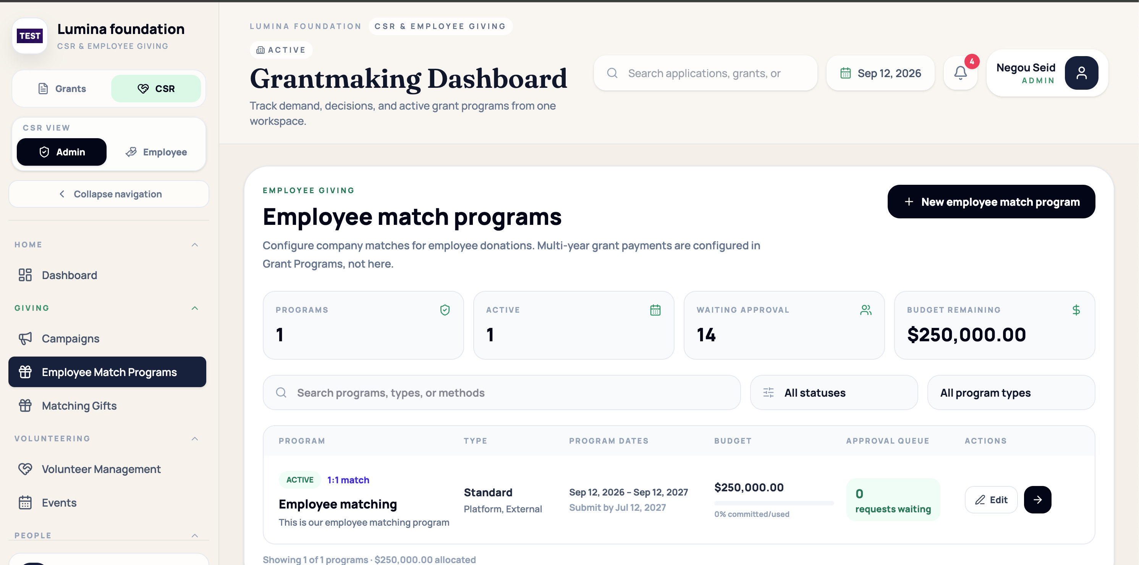
Task: Click the $250,000.00 budget cell
Action: 749,487
